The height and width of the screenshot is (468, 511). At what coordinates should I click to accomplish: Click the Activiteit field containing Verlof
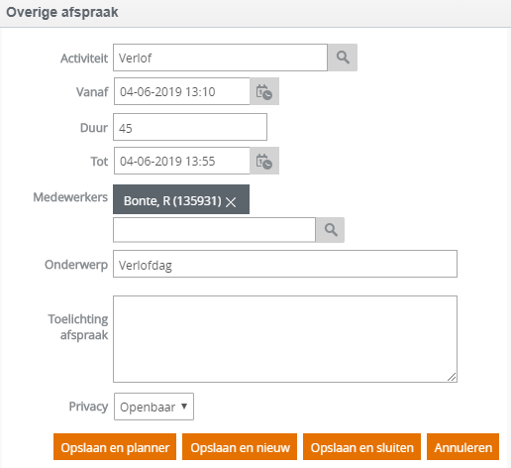(x=220, y=58)
